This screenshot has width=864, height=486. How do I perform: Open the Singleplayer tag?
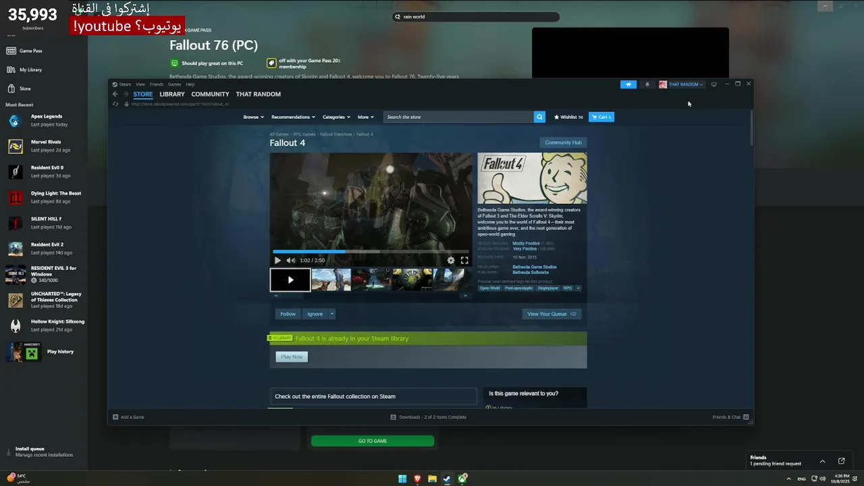[548, 288]
